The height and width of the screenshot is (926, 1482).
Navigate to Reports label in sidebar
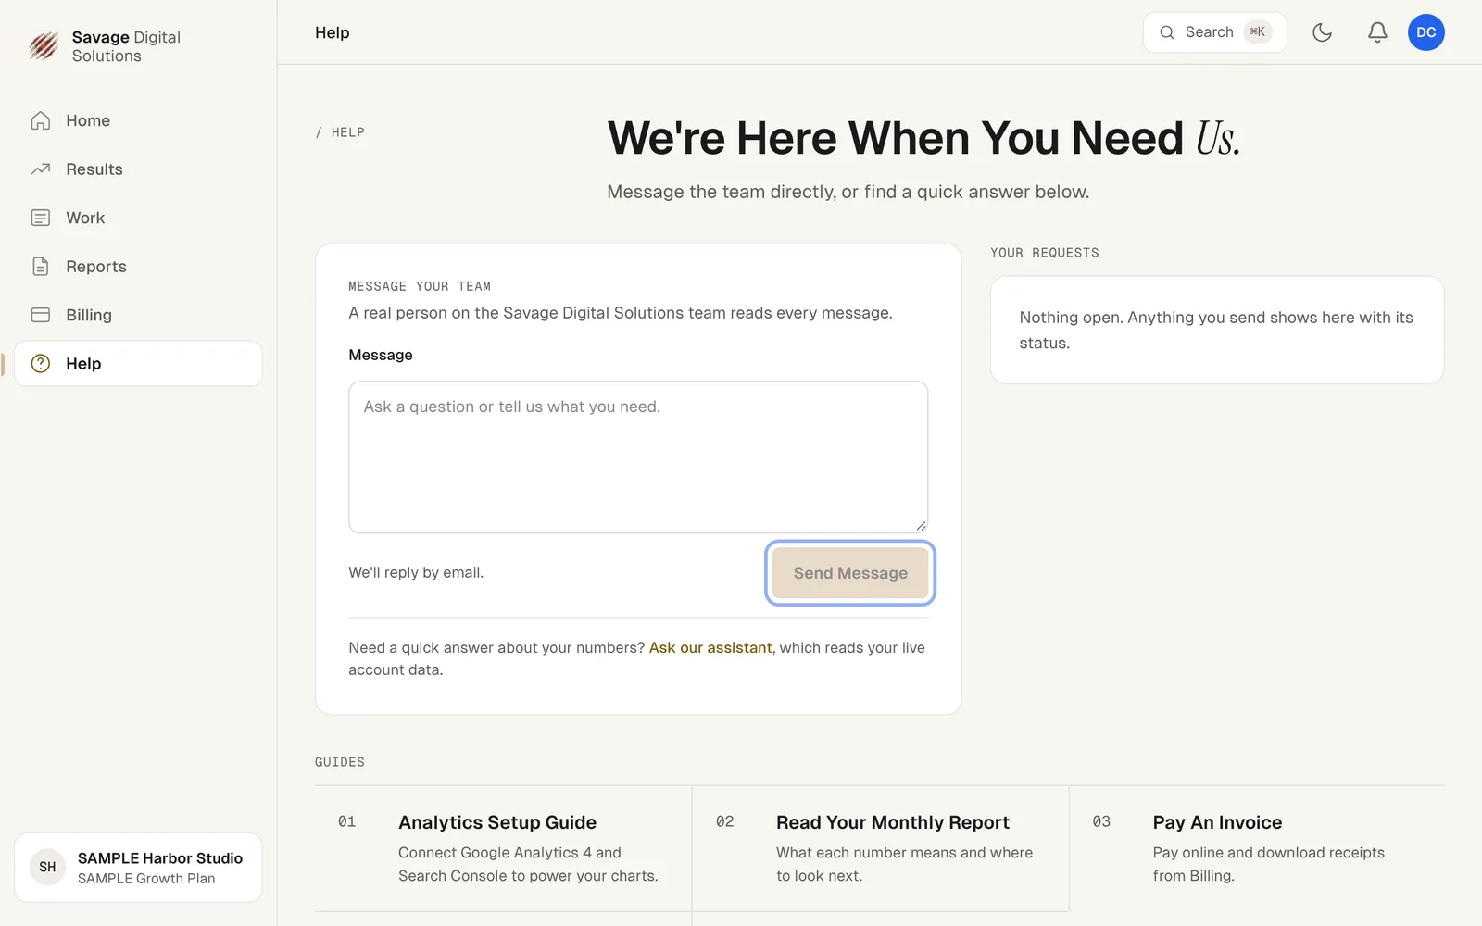96,267
